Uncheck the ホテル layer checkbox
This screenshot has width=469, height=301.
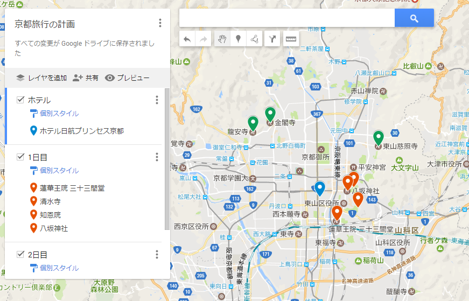click(x=20, y=100)
